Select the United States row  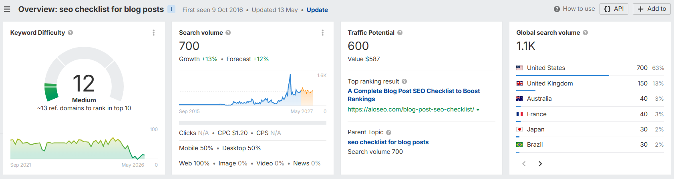590,68
